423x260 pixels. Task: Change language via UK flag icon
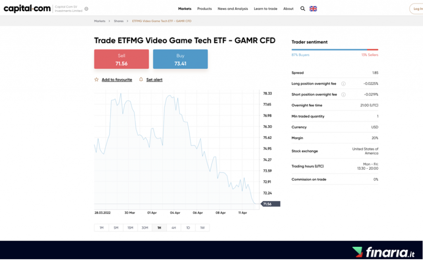[313, 9]
